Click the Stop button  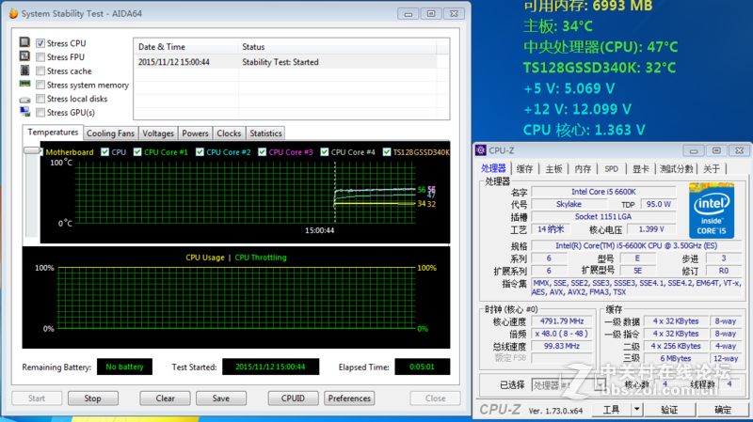pyautogui.click(x=92, y=399)
